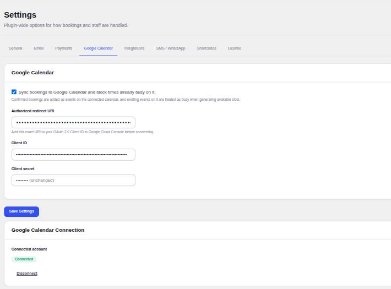Click the Connected account label

point(29,249)
